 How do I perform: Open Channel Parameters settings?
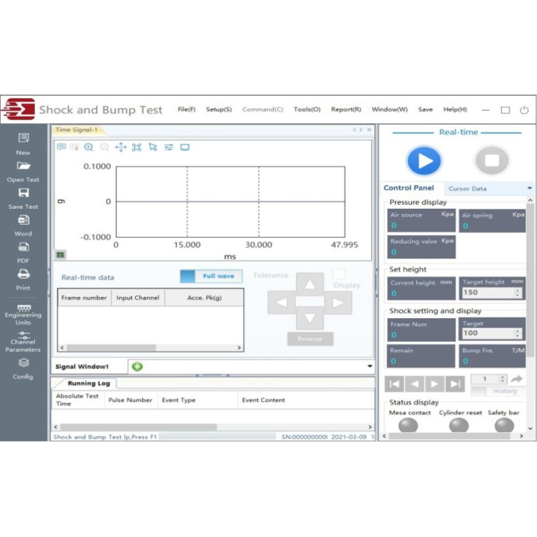[23, 342]
